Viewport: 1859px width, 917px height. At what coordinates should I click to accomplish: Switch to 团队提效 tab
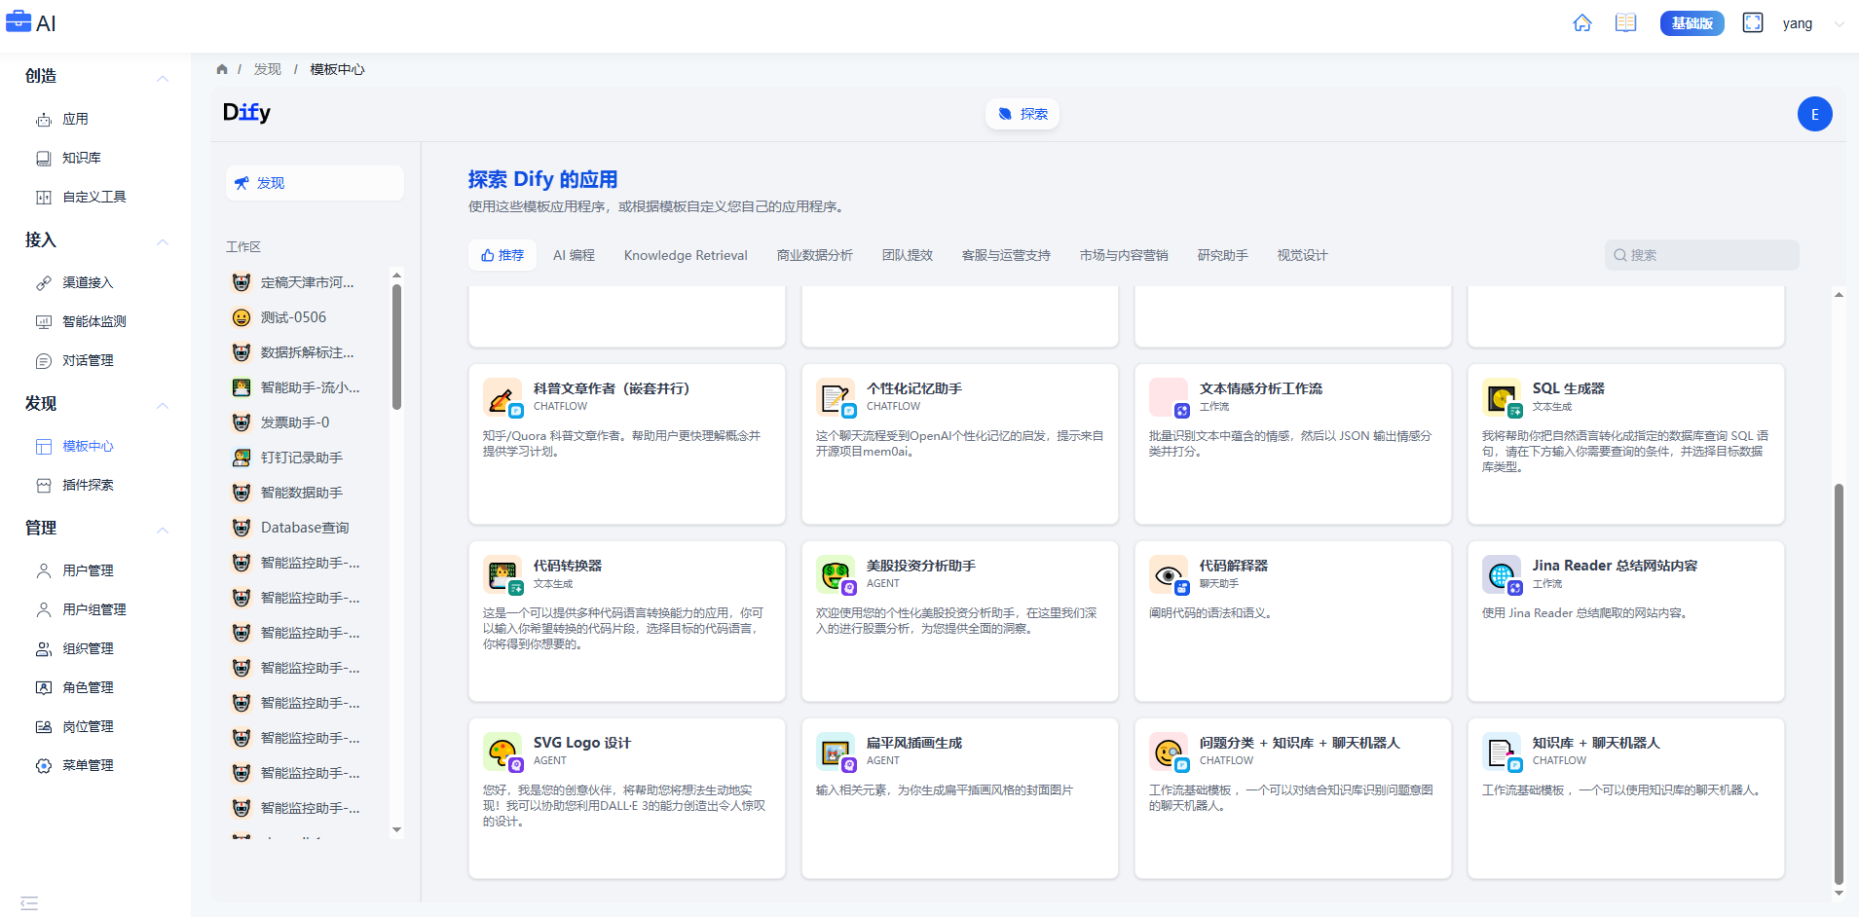pos(907,255)
